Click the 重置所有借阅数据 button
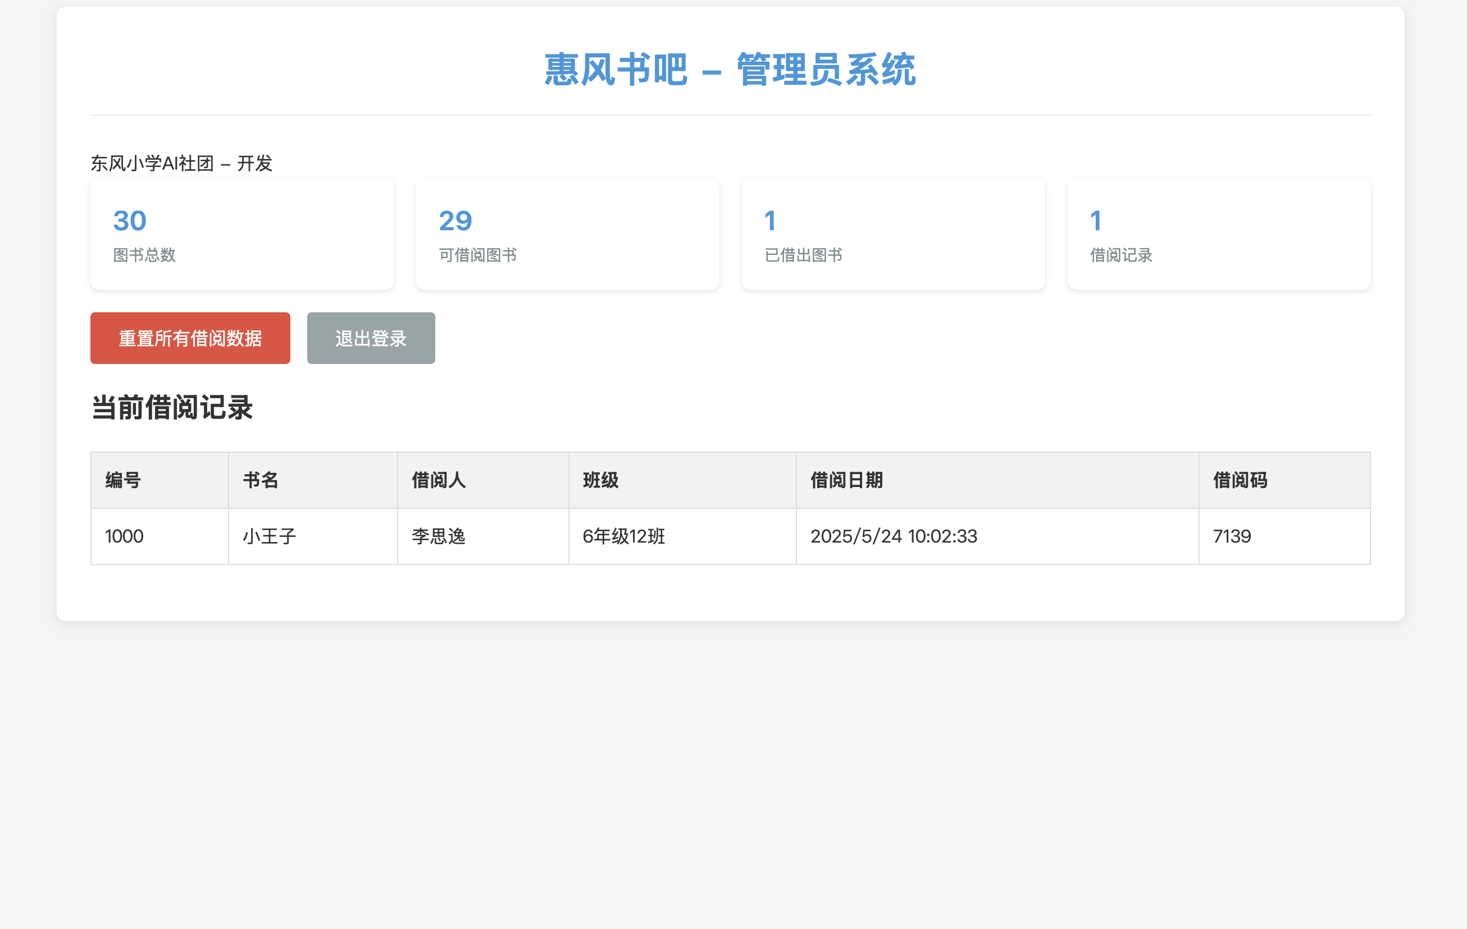This screenshot has height=929, width=1467. click(x=190, y=338)
